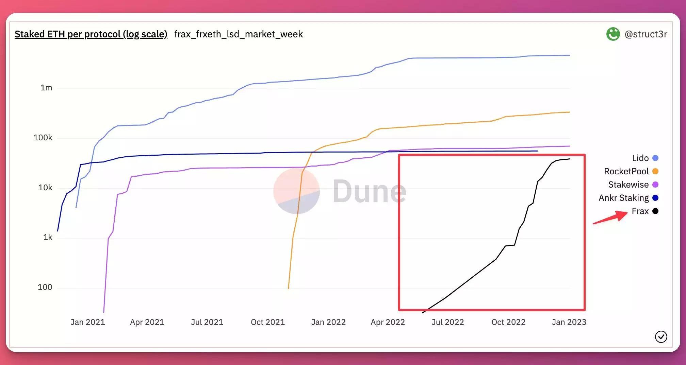This screenshot has height=365, width=686.
Task: Click the Jul 2022 x-axis label
Action: tap(447, 322)
